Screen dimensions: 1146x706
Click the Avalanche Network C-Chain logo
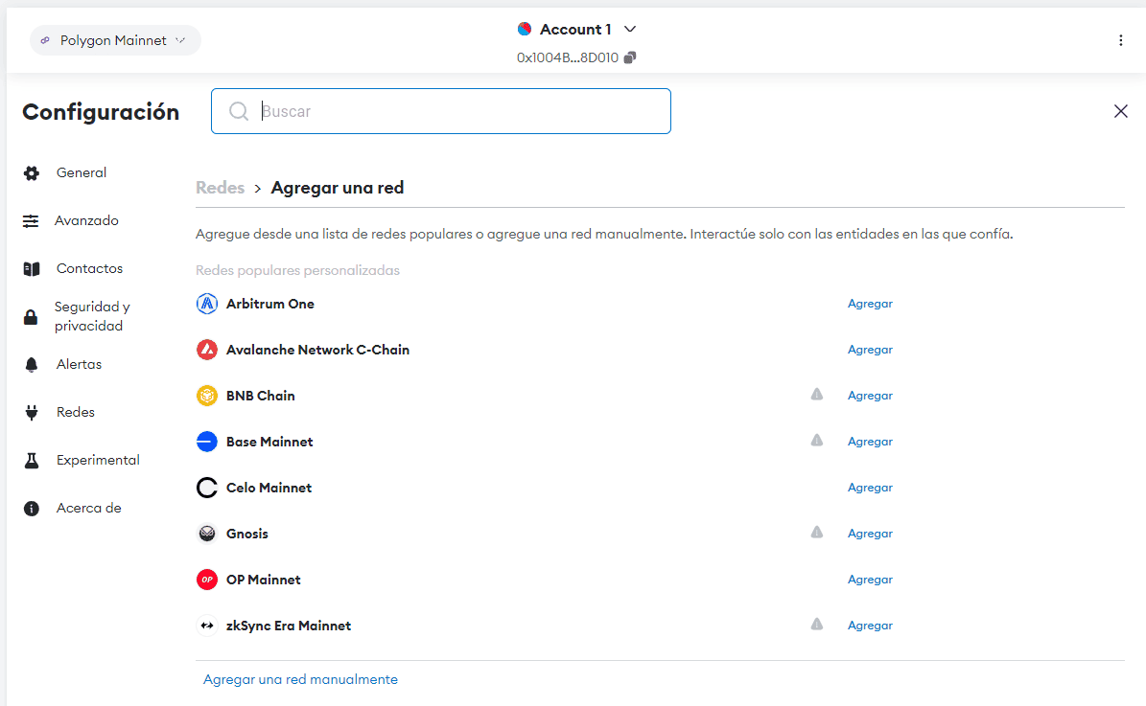[207, 350]
